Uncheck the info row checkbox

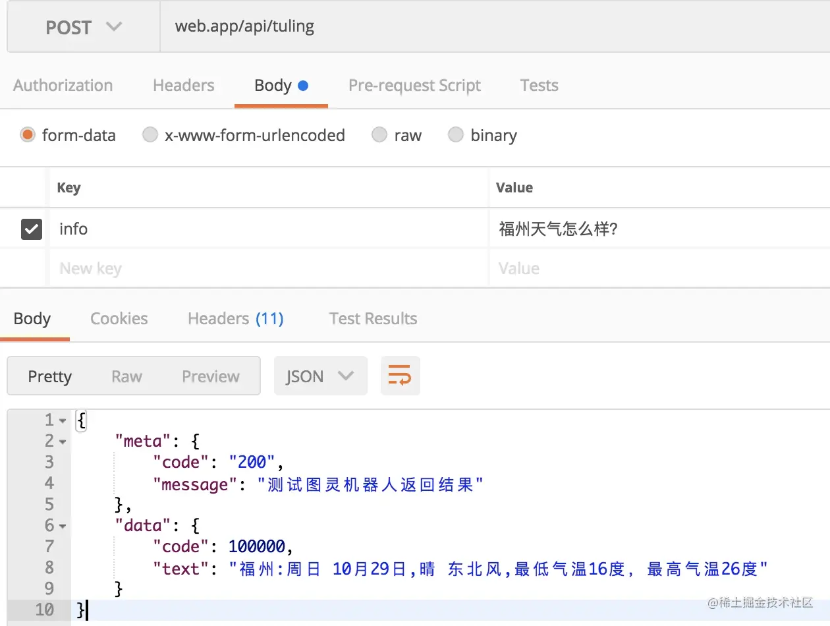[32, 229]
